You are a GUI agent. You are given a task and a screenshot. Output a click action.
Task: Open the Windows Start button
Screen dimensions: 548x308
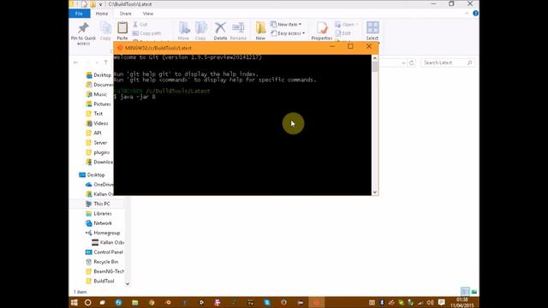tap(74, 302)
